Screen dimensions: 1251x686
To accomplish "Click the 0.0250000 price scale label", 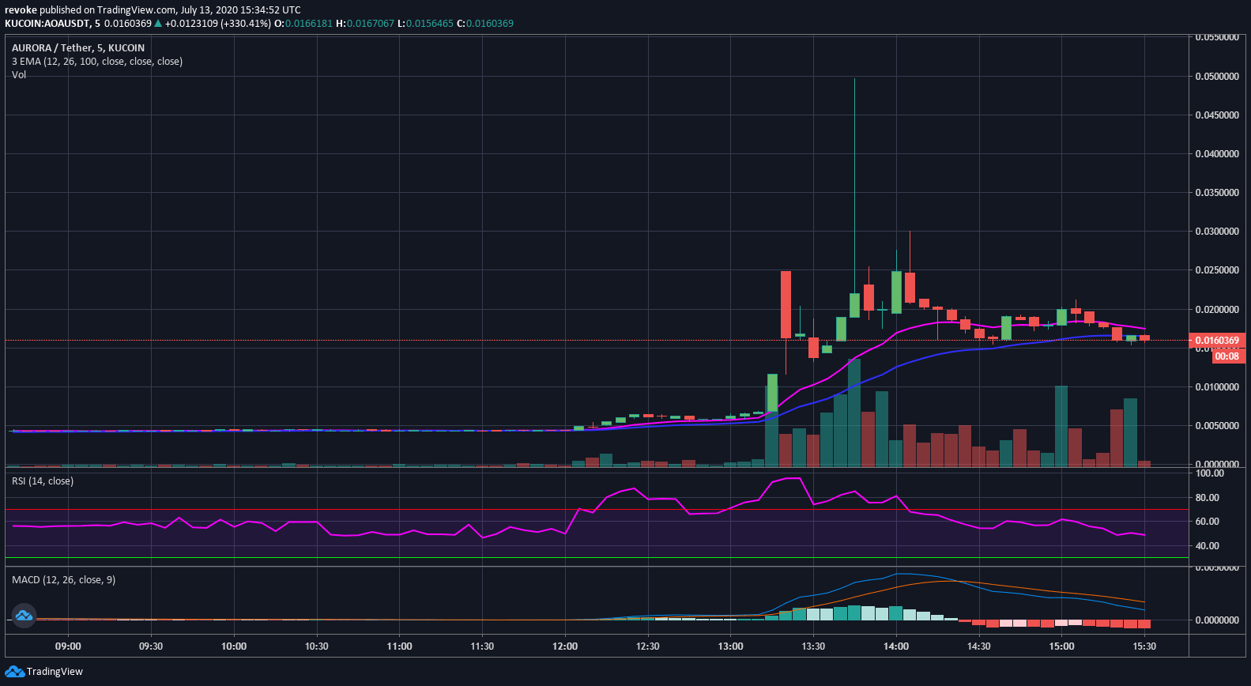I will pos(1217,270).
